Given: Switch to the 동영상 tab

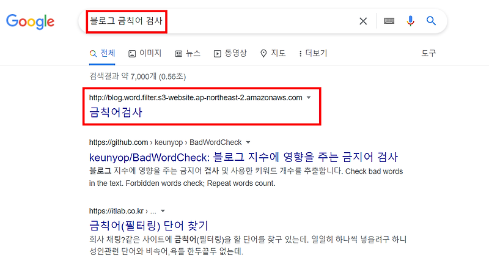Looking at the screenshot, I should 230,53.
